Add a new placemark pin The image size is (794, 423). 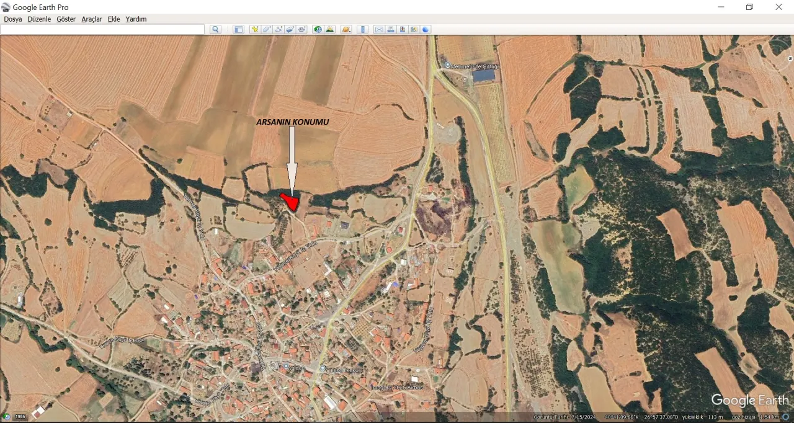point(255,29)
